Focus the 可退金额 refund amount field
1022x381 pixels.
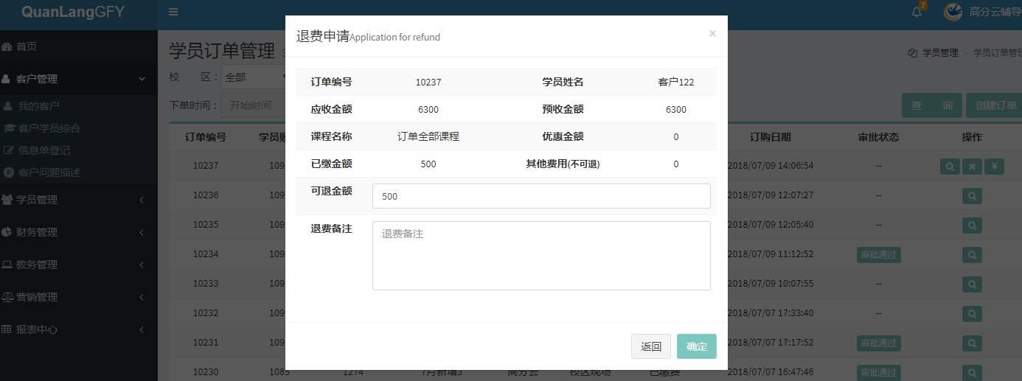(541, 196)
